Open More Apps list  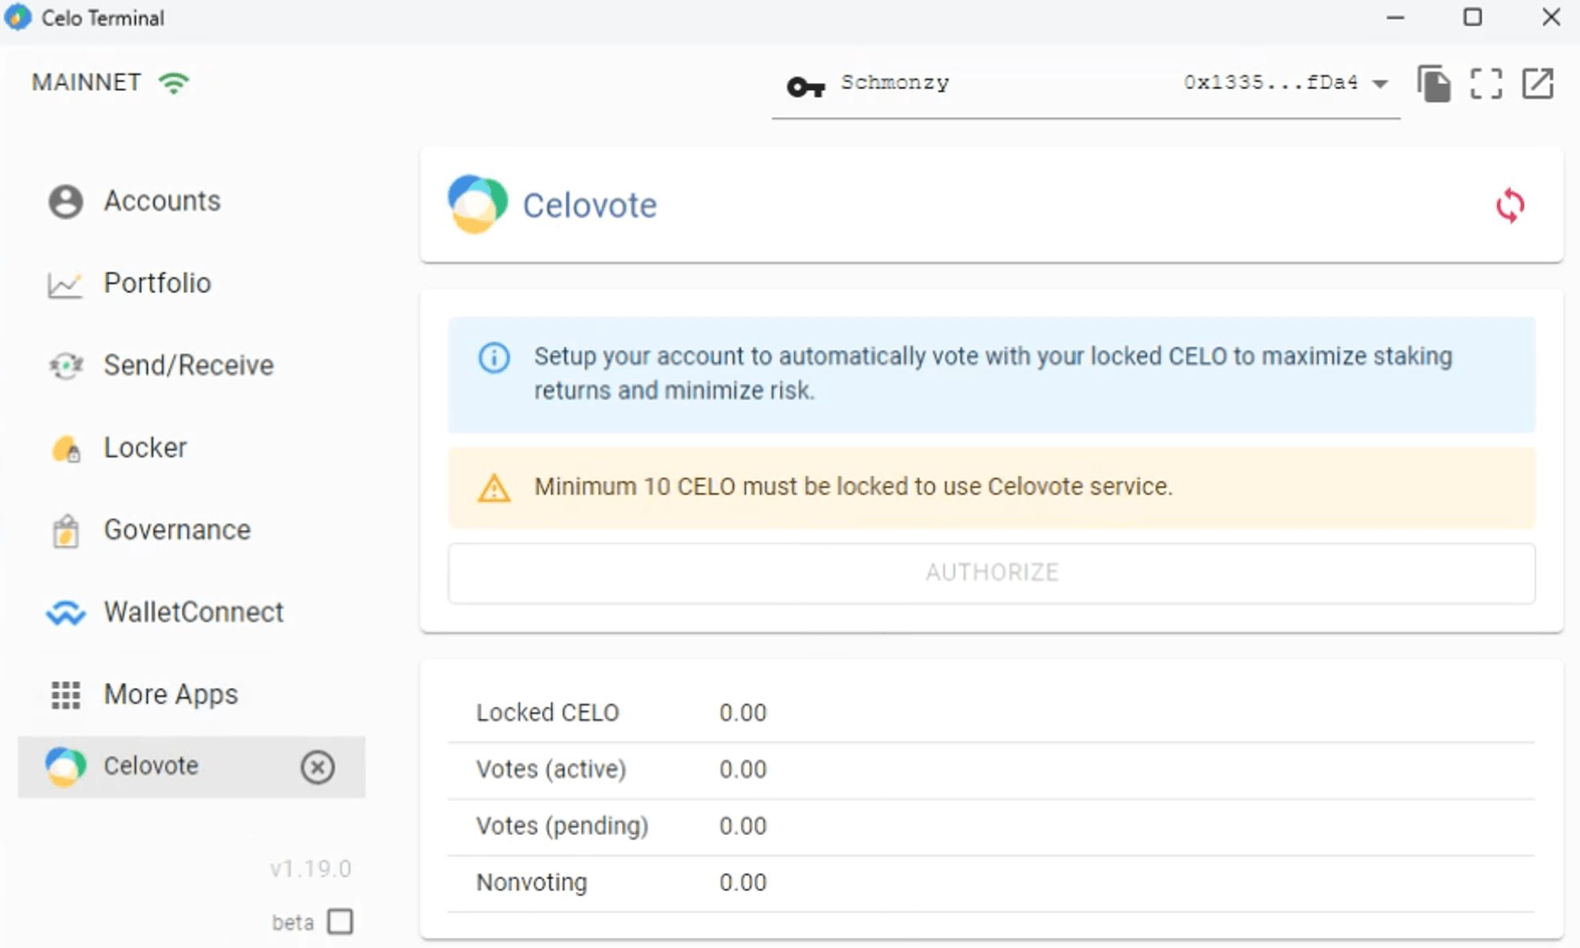191,694
